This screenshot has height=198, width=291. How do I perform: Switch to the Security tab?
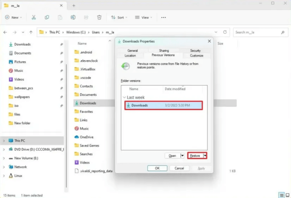[195, 51]
